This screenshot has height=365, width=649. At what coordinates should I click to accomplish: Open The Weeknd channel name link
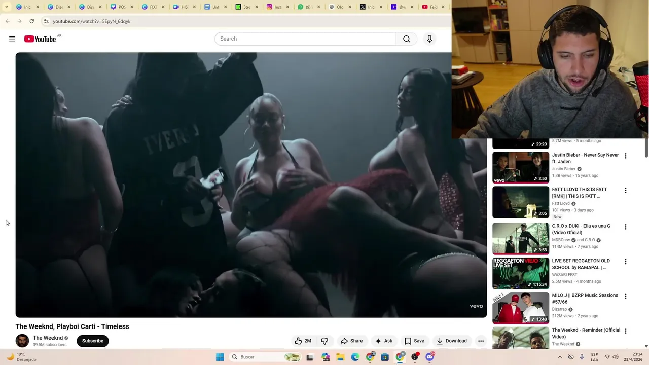[48, 338]
